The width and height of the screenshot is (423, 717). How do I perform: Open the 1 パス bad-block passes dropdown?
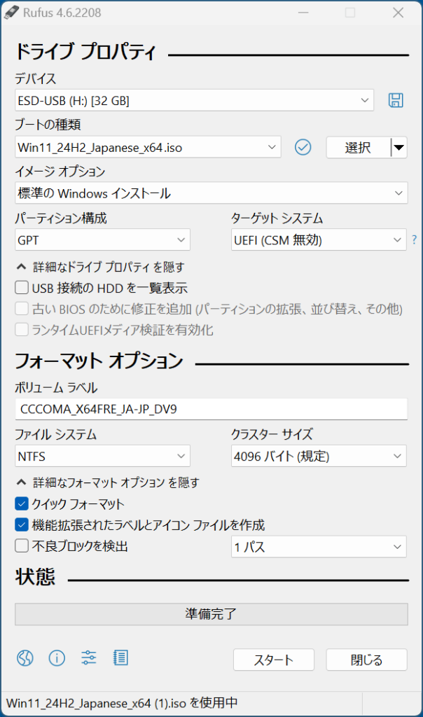(x=319, y=547)
